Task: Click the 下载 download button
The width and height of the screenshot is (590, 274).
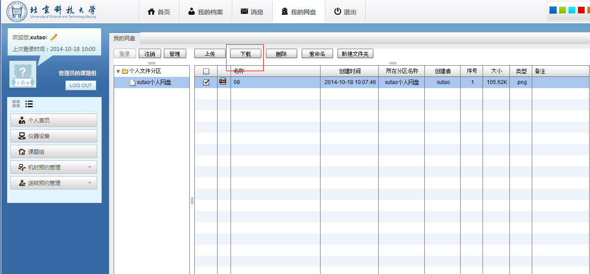Action: (246, 54)
